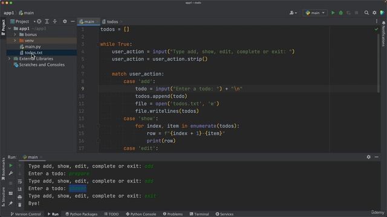This screenshot has width=387, height=217.
Task: Click the app1 breadcrumb in navigation bar
Action: point(9,13)
